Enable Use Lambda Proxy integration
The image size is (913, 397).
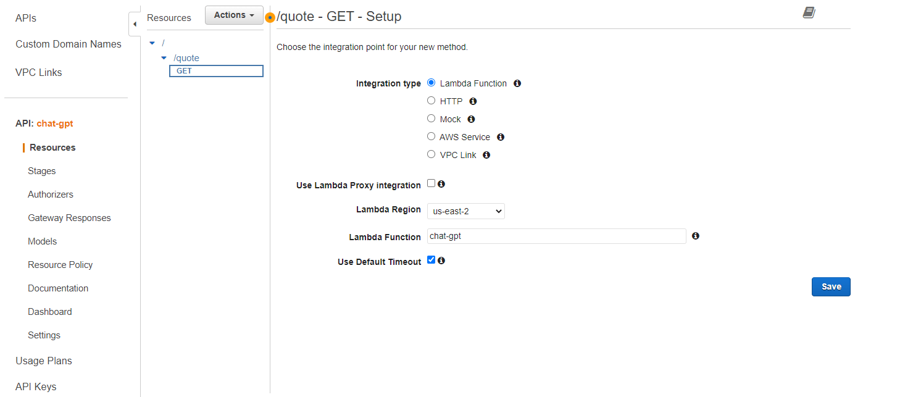pos(431,183)
